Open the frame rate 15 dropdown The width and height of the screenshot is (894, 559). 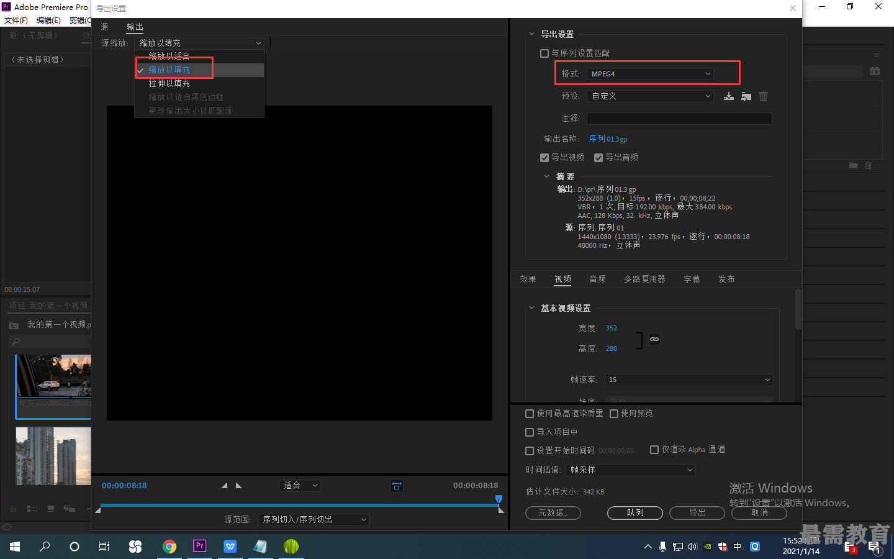(x=689, y=379)
